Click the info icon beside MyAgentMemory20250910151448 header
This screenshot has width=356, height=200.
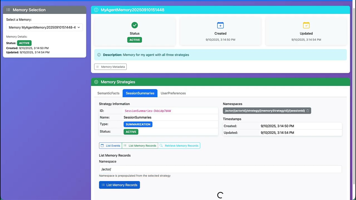96,10
